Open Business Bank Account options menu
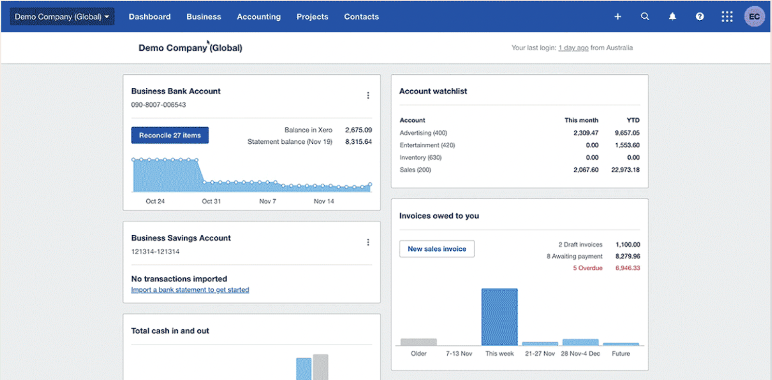This screenshot has height=380, width=772. pyautogui.click(x=368, y=95)
